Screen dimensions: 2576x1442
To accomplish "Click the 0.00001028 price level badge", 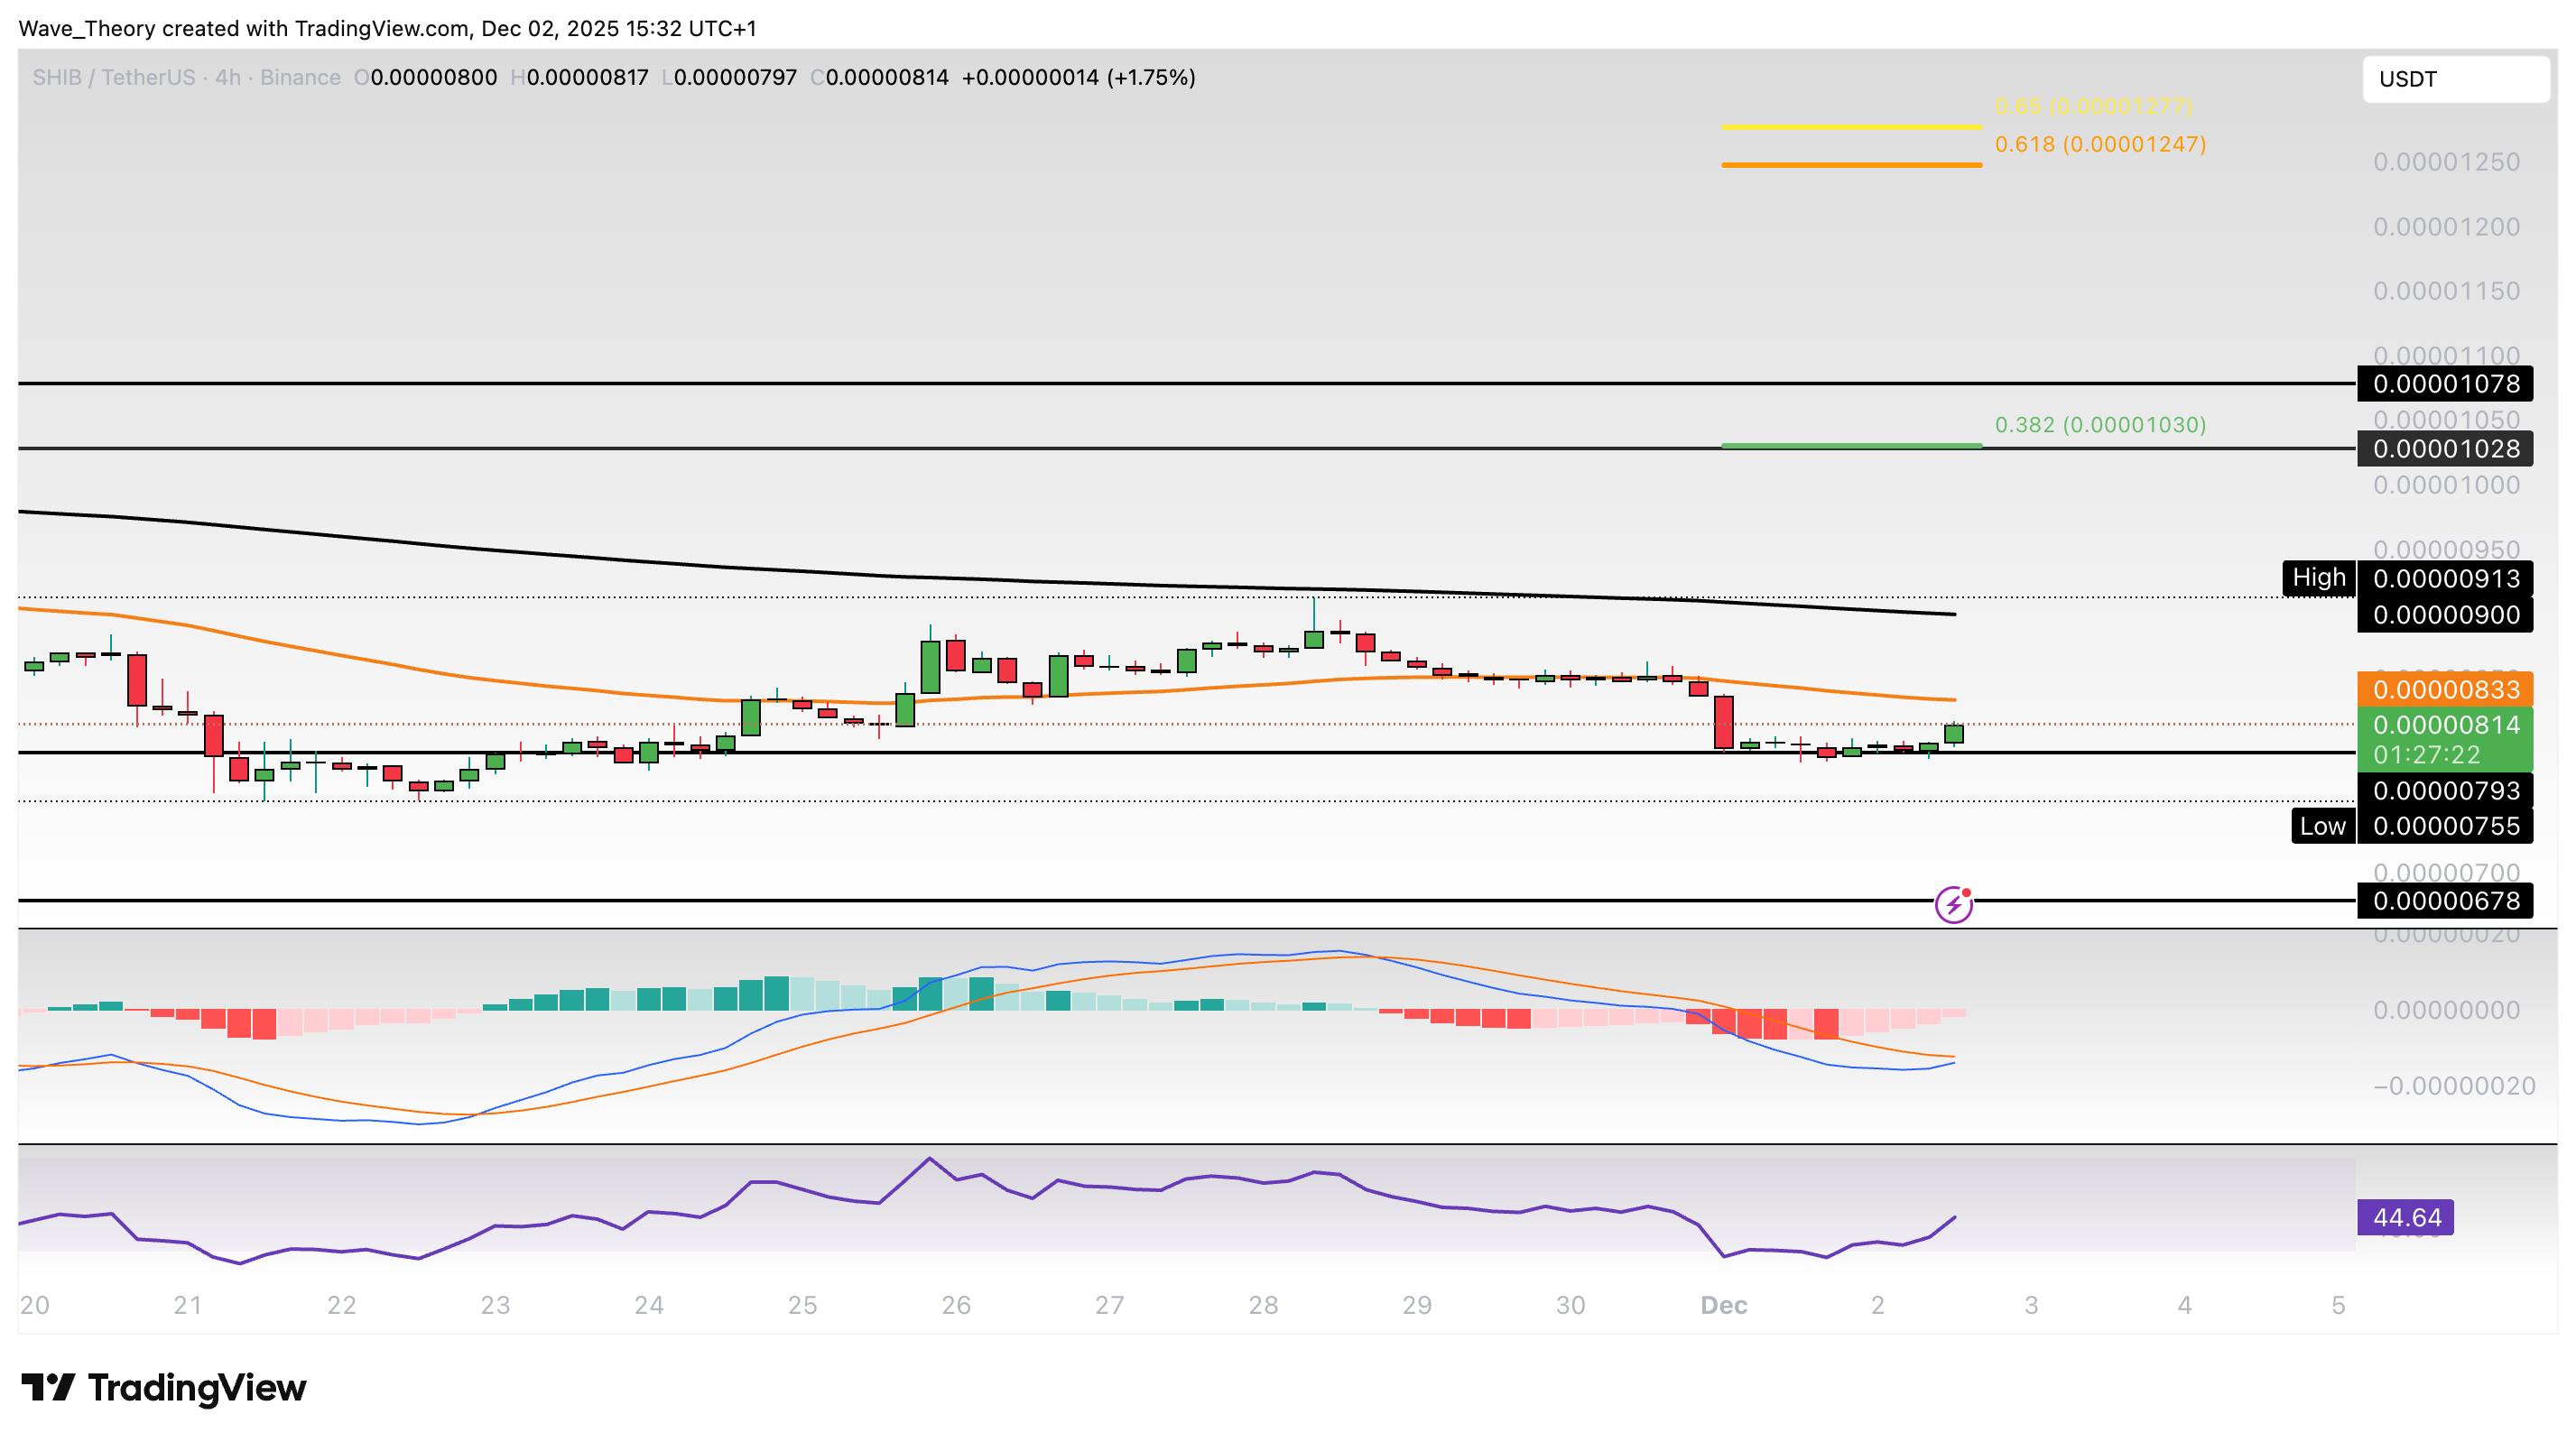I will [2444, 449].
